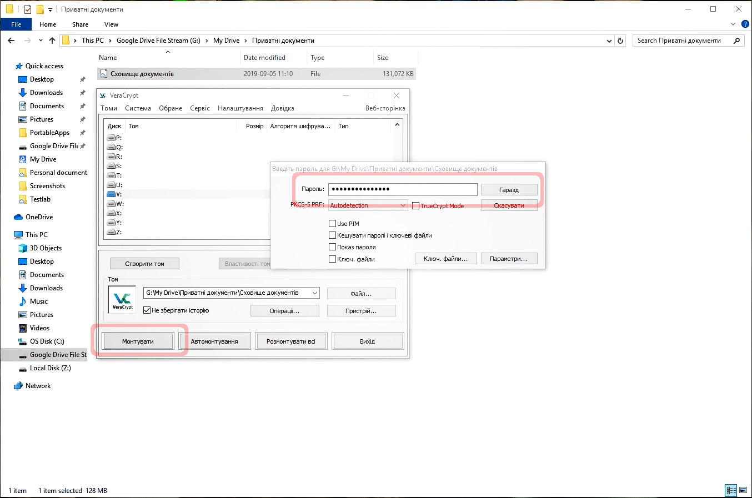This screenshot has height=498, width=752.
Task: Open VeraCrypt Томи menu
Action: click(109, 108)
